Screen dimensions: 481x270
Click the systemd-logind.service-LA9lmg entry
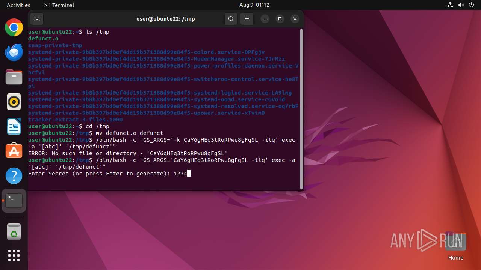160,93
